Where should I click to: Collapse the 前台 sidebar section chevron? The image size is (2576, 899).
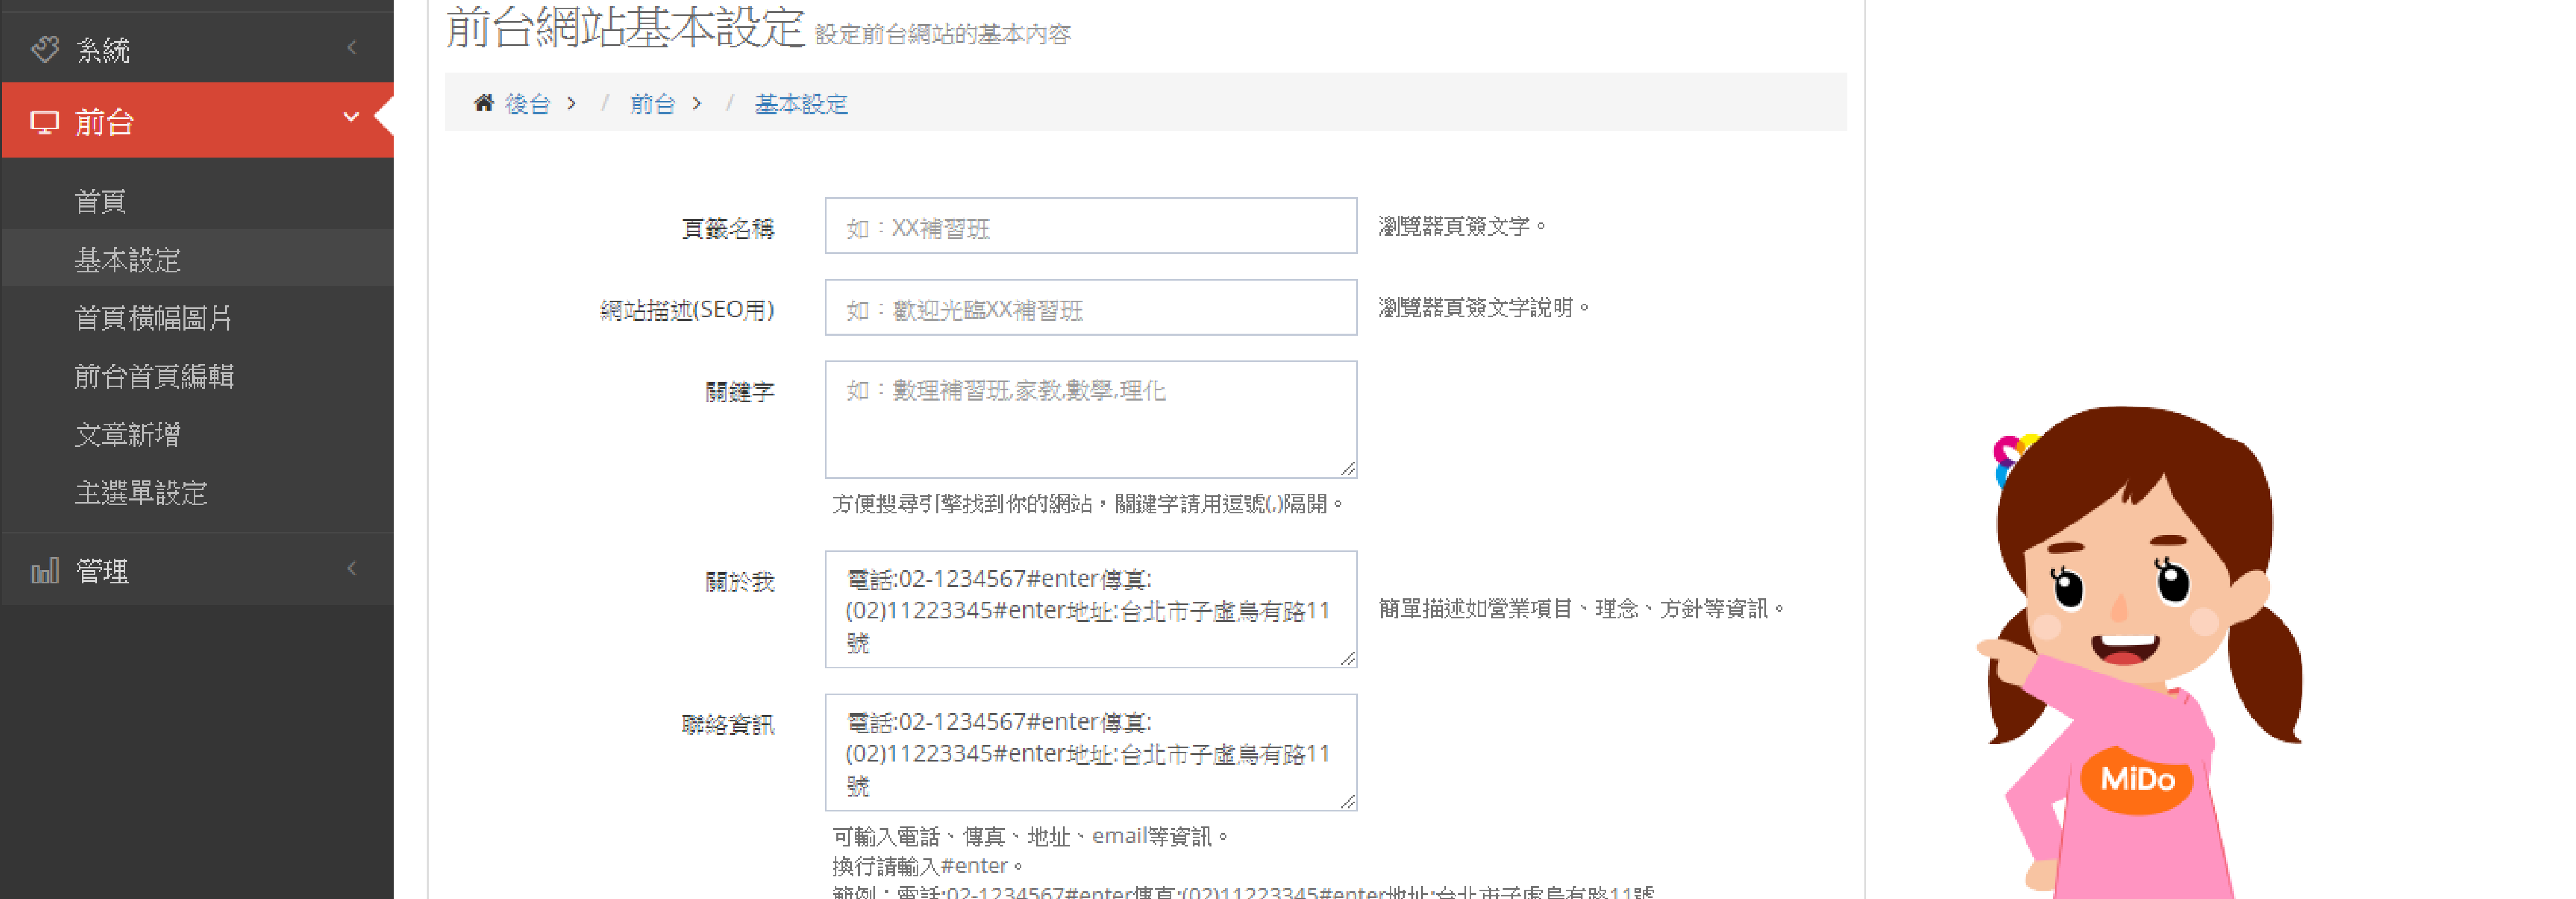point(351,118)
